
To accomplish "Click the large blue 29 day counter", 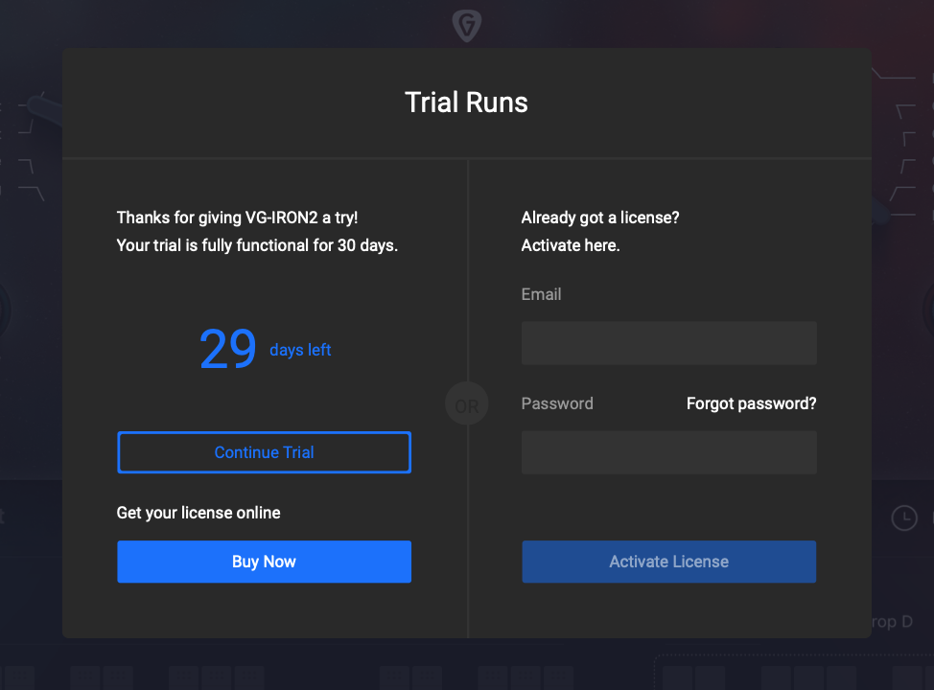I will point(228,349).
